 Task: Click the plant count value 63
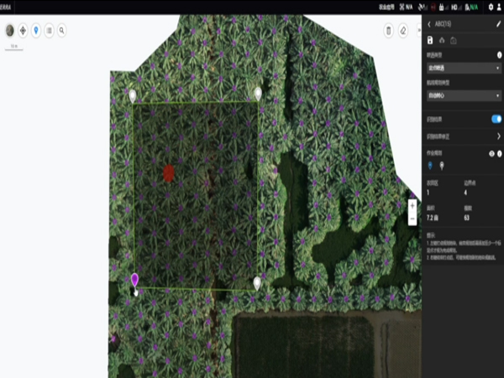click(467, 218)
